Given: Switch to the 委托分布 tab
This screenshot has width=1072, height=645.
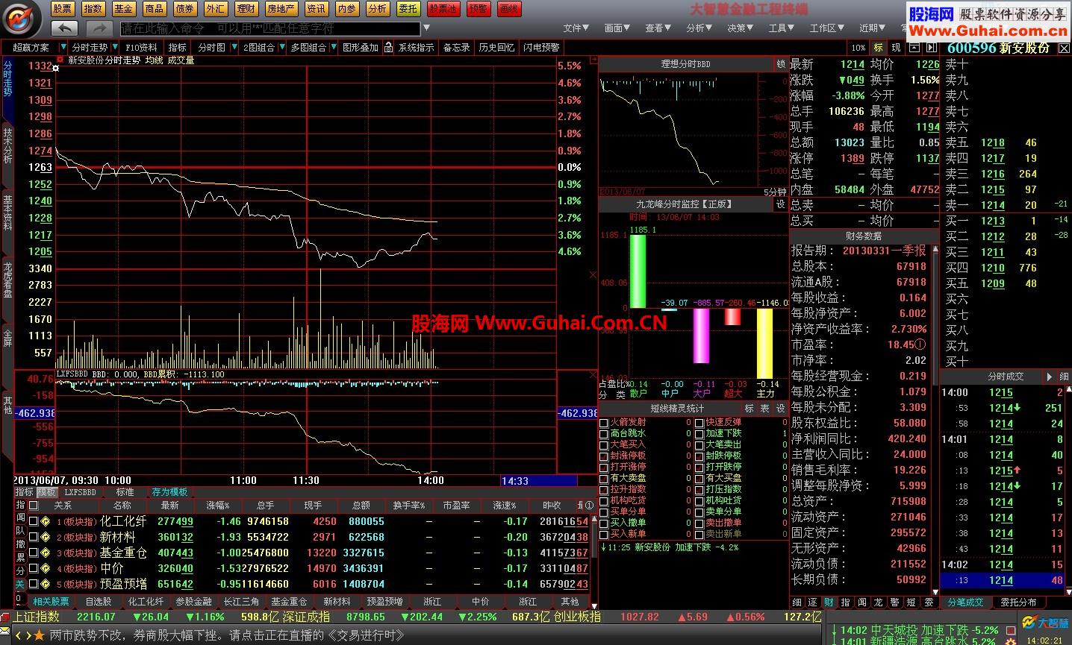Looking at the screenshot, I should coord(1018,602).
